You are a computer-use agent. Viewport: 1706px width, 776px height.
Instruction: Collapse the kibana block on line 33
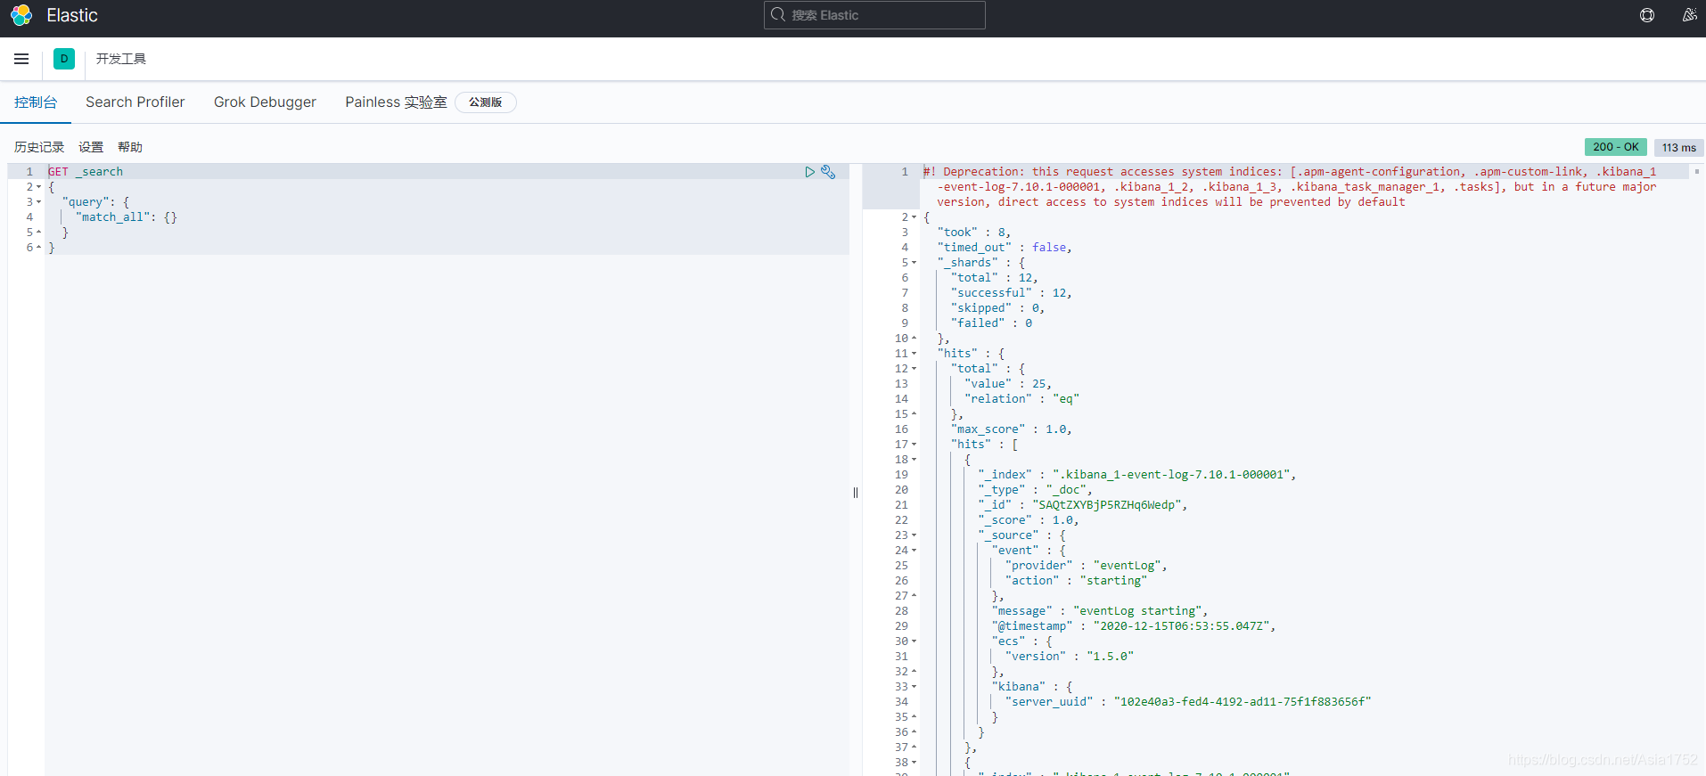914,687
